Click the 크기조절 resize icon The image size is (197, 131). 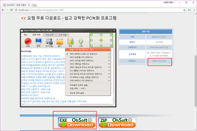[49, 41]
